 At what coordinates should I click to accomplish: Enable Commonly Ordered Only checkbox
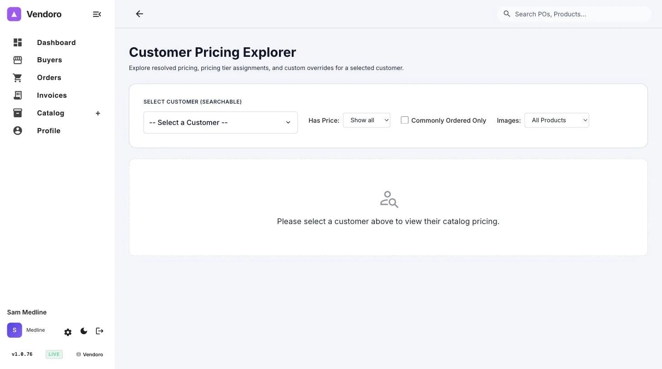click(405, 120)
